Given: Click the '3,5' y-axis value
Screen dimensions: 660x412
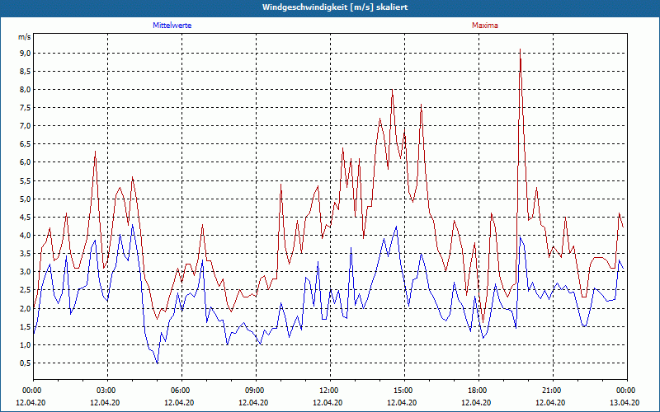Looking at the screenshot, I should coord(25,254).
